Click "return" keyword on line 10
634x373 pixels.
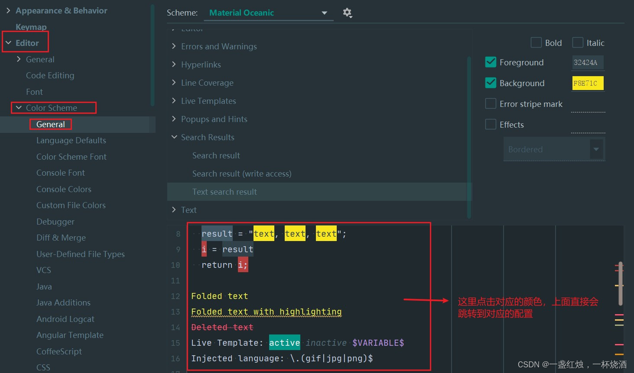217,265
